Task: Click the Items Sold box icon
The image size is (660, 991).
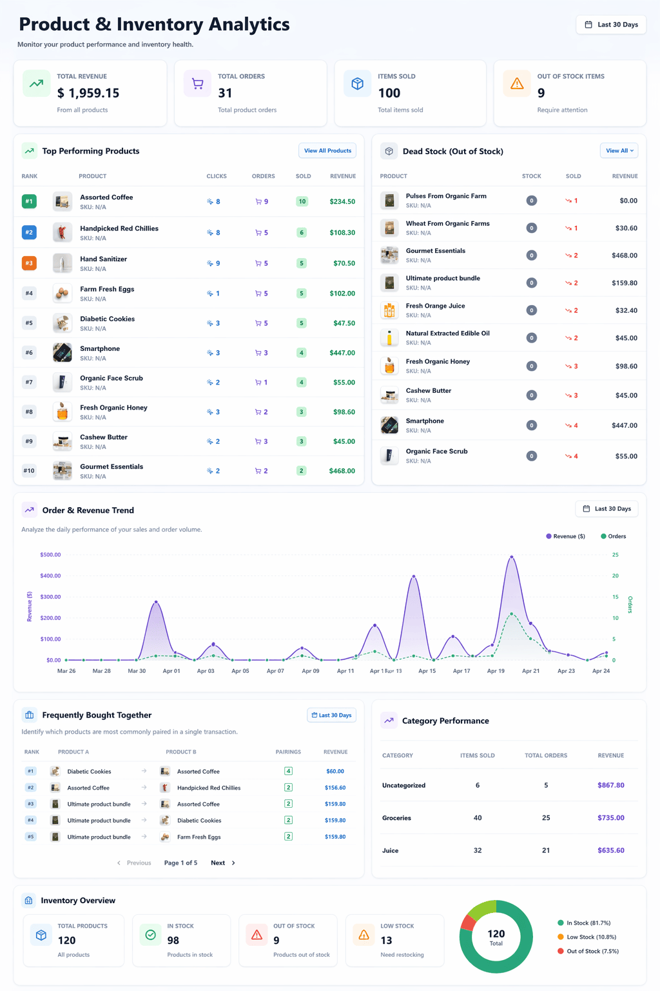Action: (x=357, y=83)
